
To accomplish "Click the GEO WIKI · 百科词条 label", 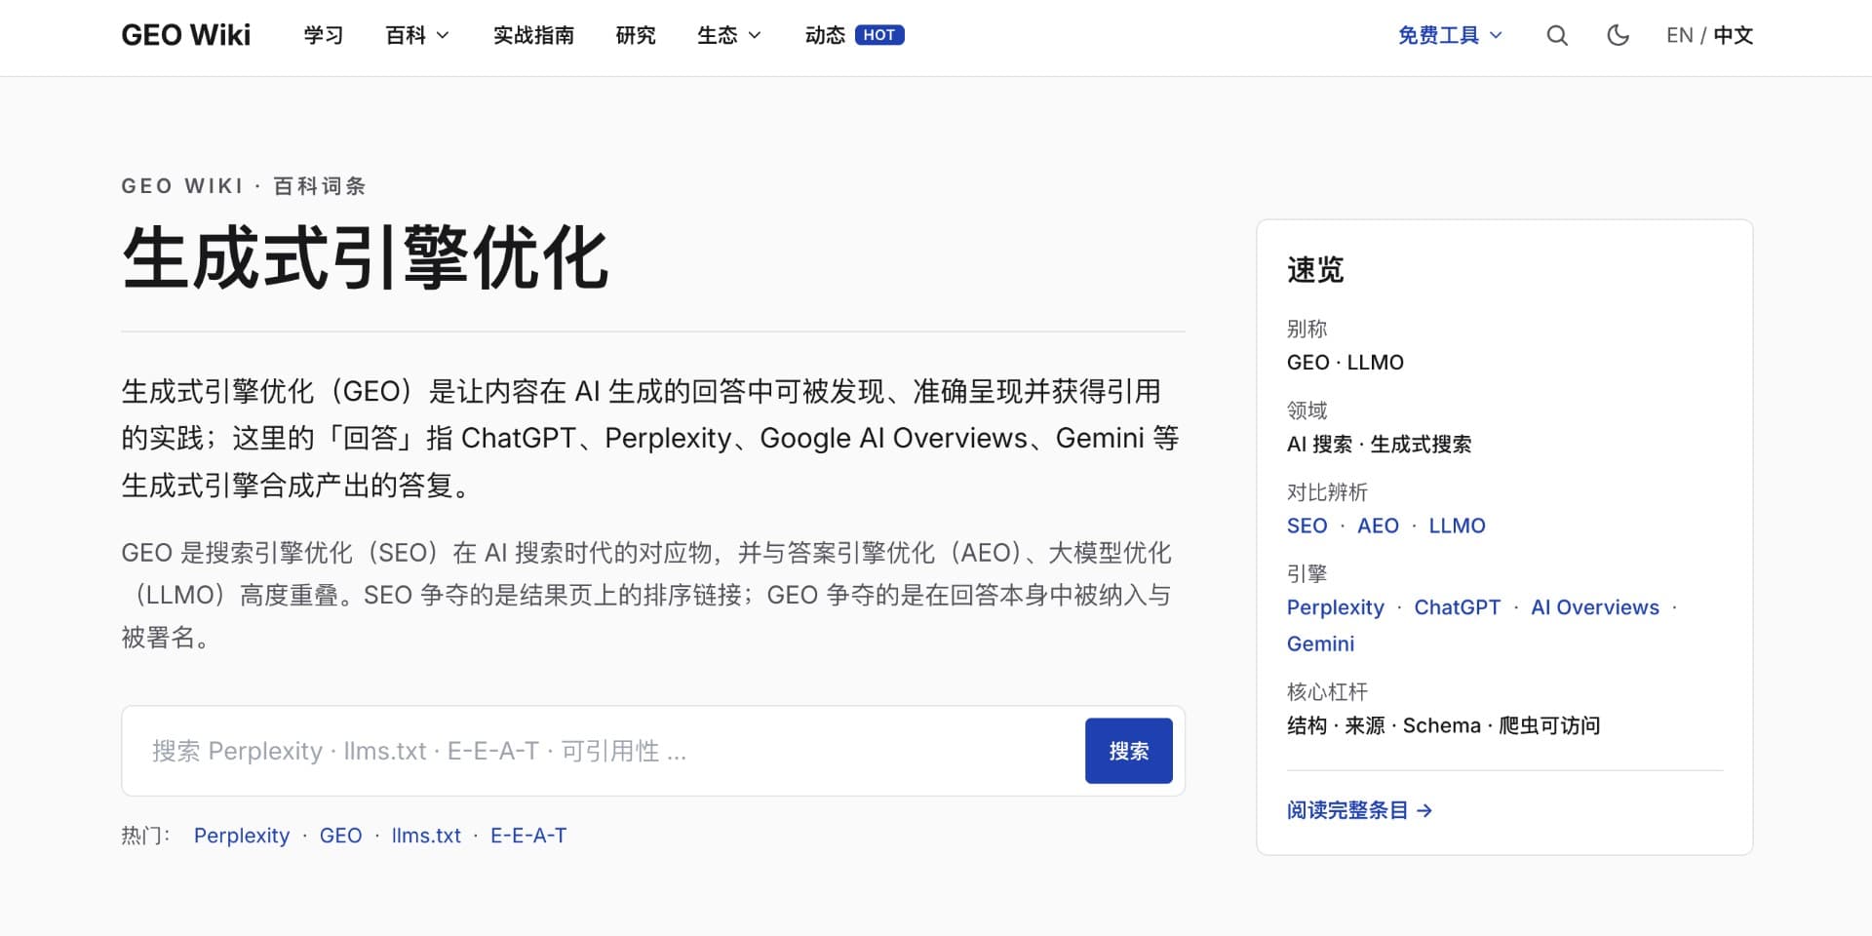I will [x=244, y=186].
